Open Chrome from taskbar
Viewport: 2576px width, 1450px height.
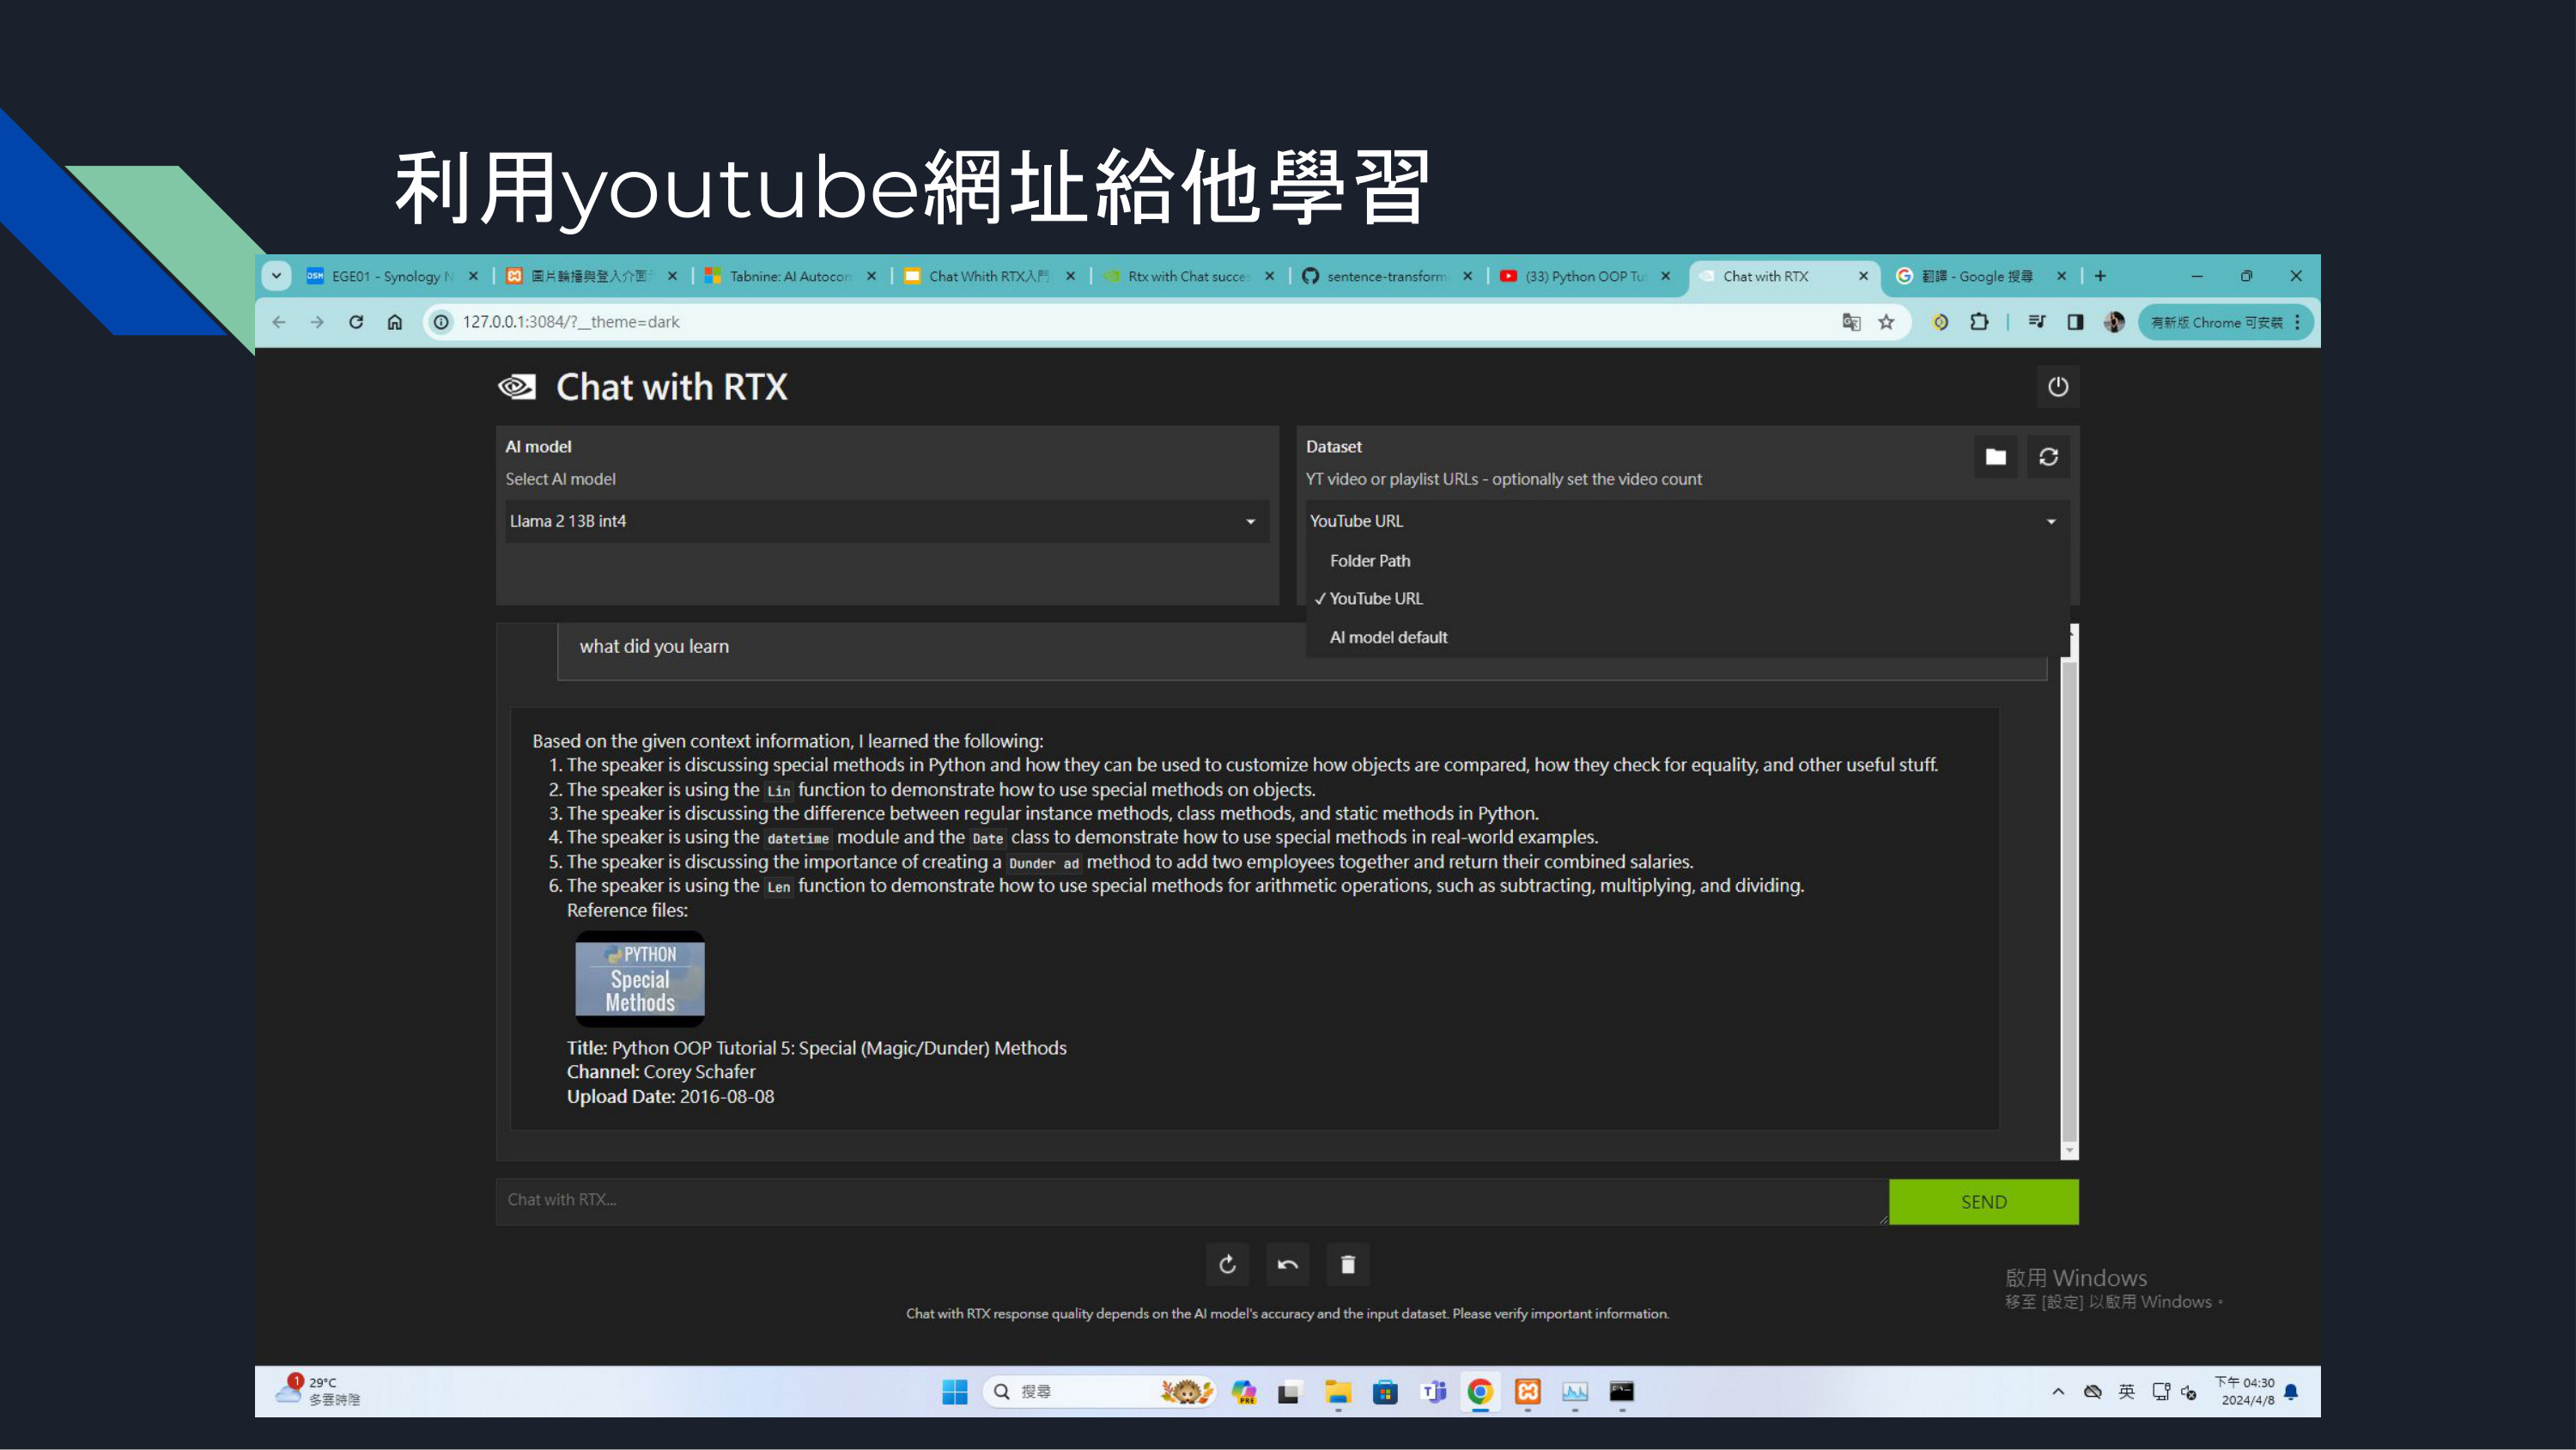[x=1480, y=1392]
